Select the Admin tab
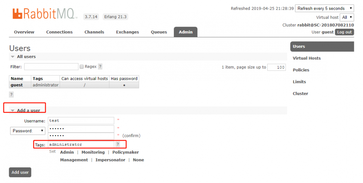This screenshot has width=363, height=183. coord(185,32)
